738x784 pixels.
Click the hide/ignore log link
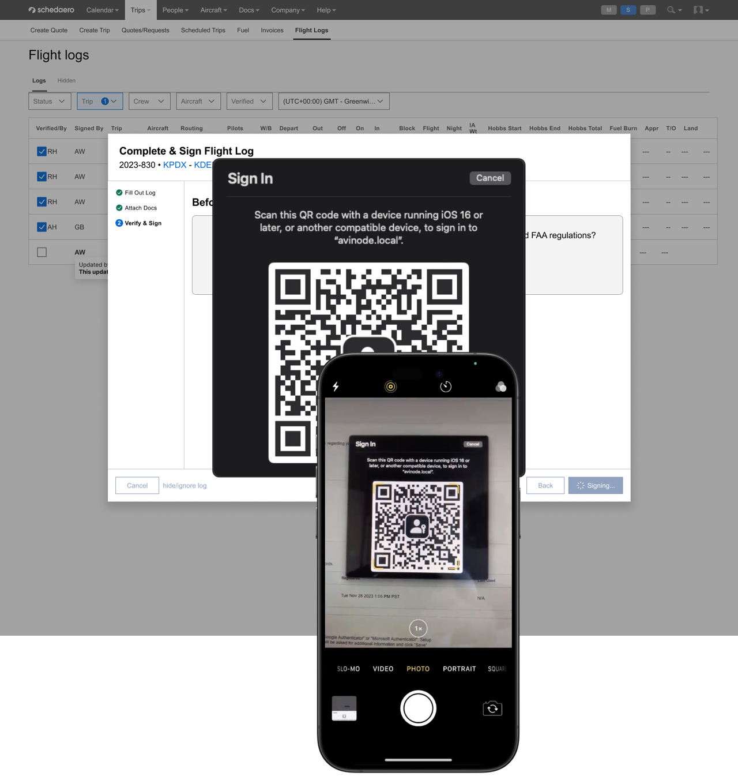tap(184, 486)
